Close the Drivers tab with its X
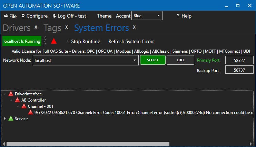This screenshot has height=147, width=256. [36, 27]
